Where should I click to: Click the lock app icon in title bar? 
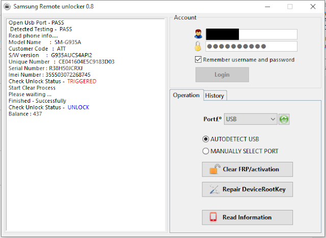click(7, 7)
